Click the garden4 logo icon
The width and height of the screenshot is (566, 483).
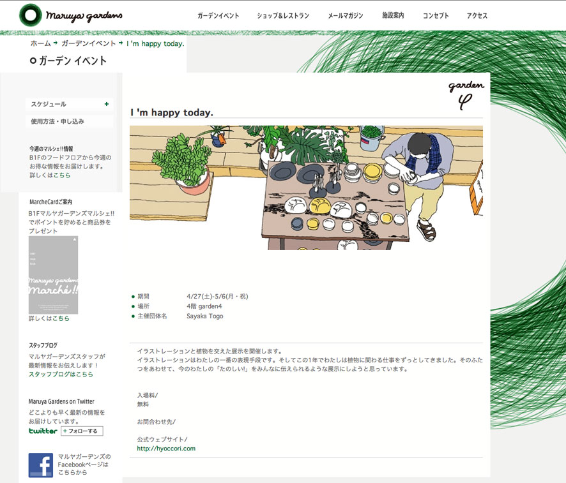466,94
